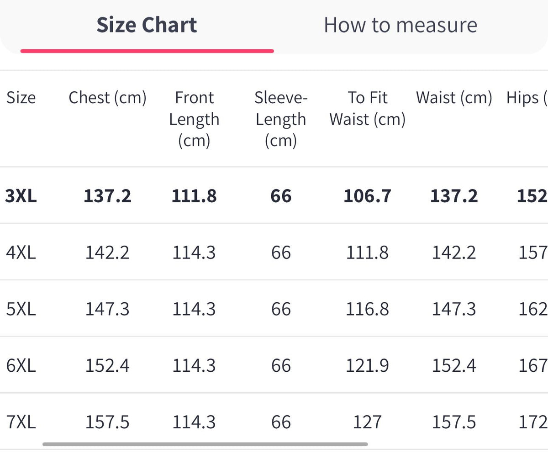Select the 3XL size row label
The image size is (548, 453).
click(x=21, y=196)
